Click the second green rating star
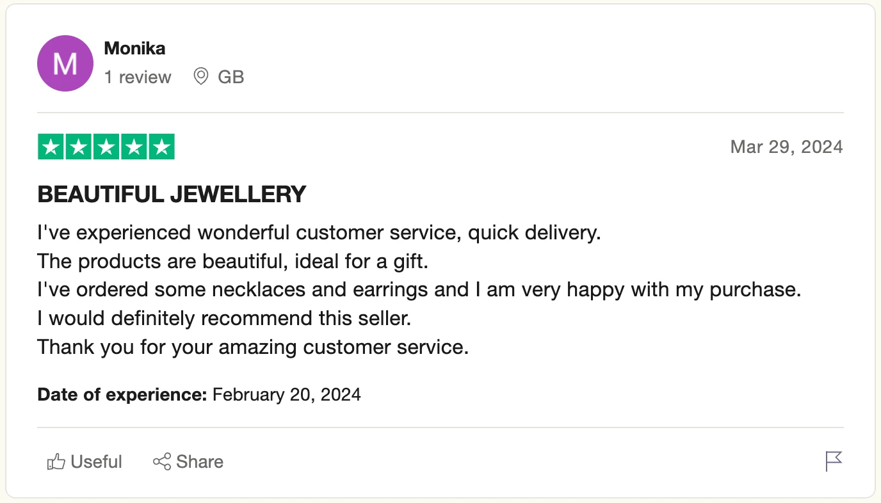The height and width of the screenshot is (503, 881). (x=78, y=147)
